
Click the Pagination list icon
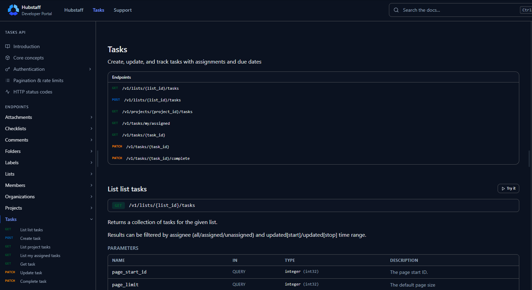click(x=8, y=80)
